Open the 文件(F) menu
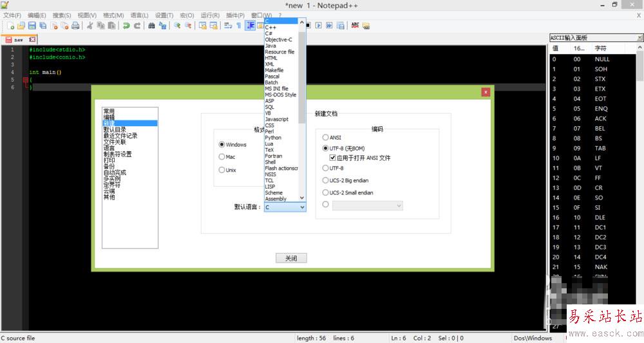The height and width of the screenshot is (343, 644). 12,15
